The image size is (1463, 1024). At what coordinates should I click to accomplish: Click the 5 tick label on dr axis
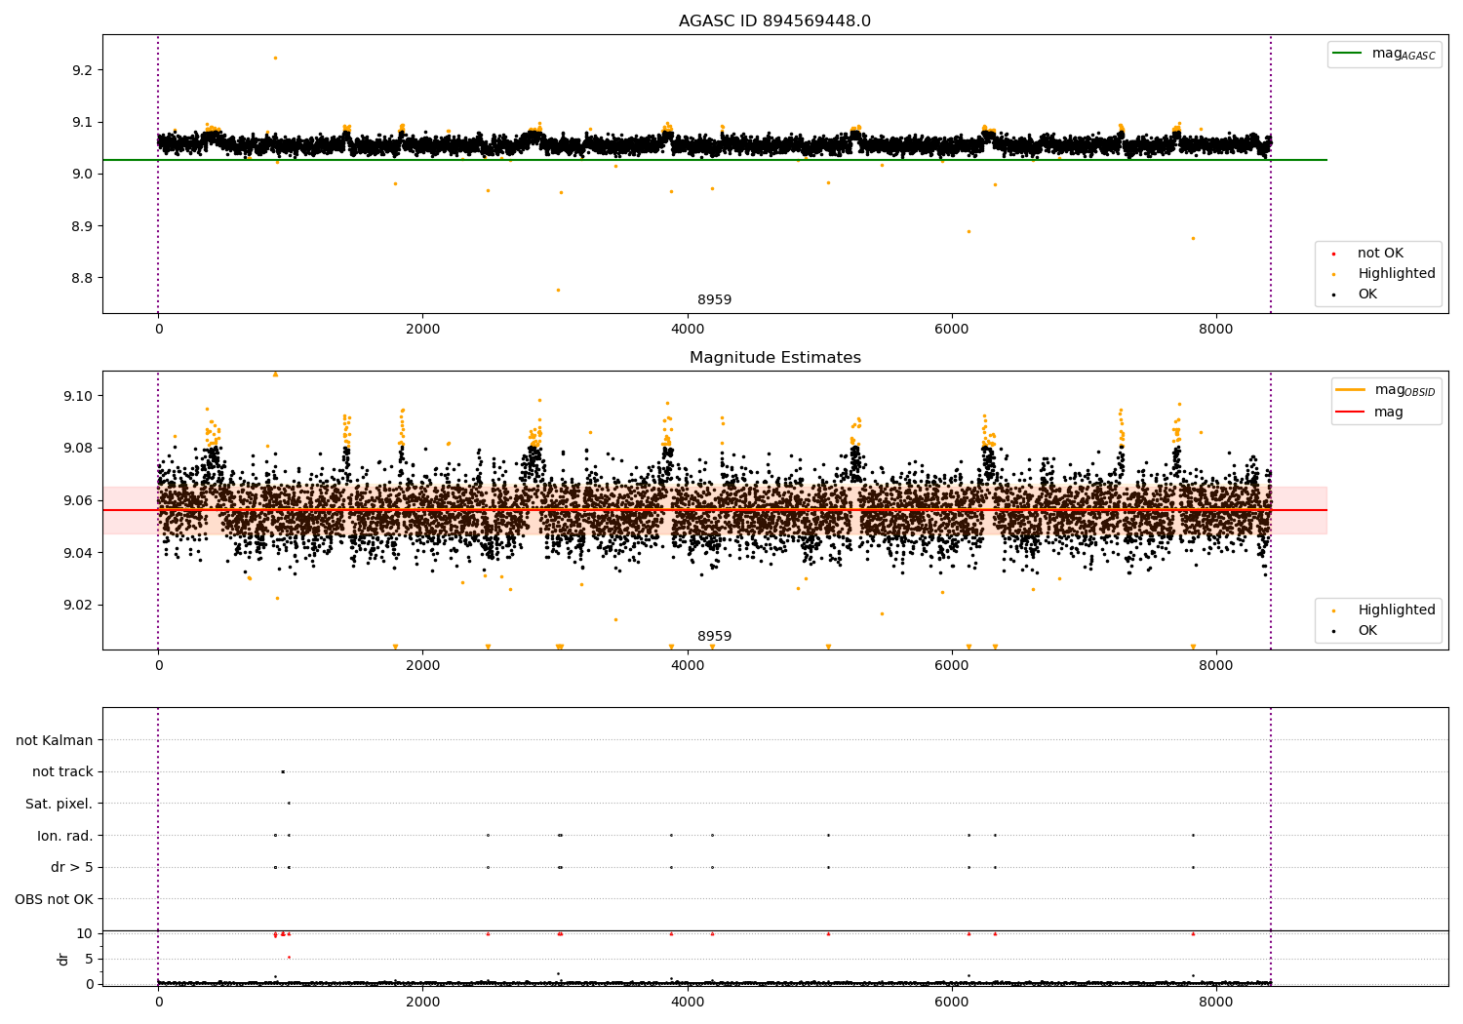coord(89,959)
